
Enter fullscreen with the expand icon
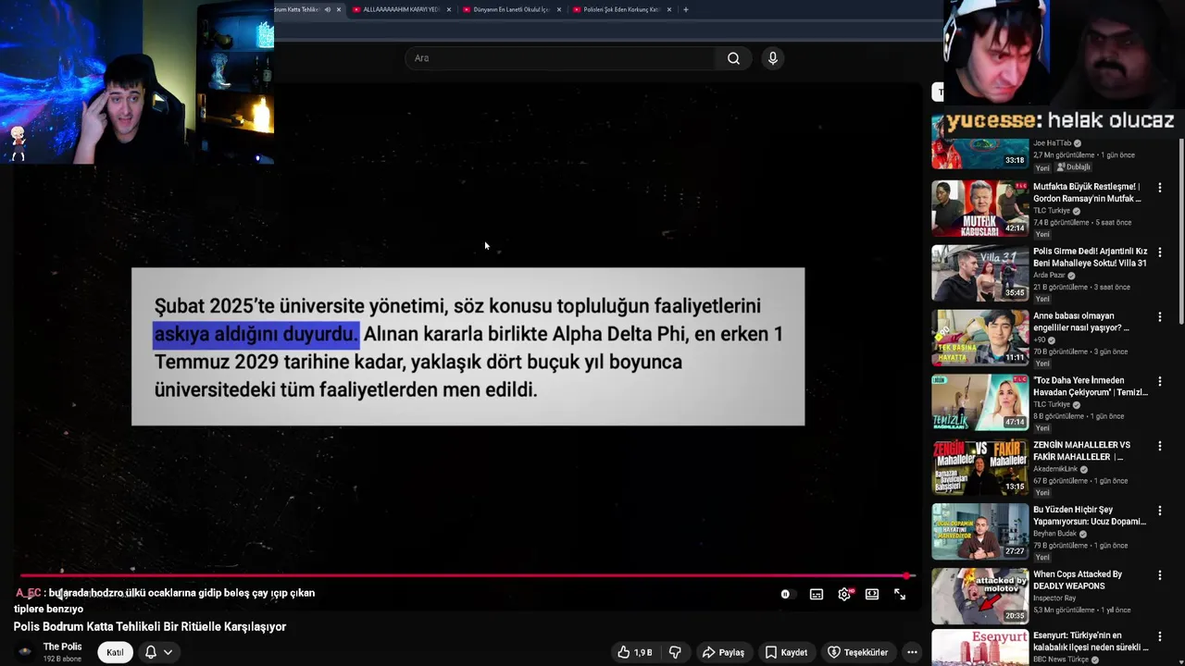click(x=900, y=595)
